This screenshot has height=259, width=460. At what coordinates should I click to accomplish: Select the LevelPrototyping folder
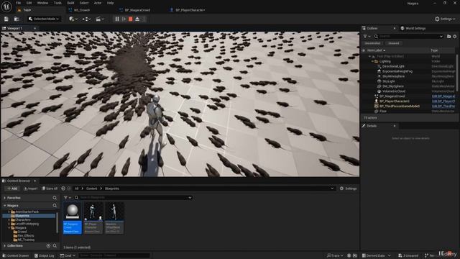[x=27, y=224]
